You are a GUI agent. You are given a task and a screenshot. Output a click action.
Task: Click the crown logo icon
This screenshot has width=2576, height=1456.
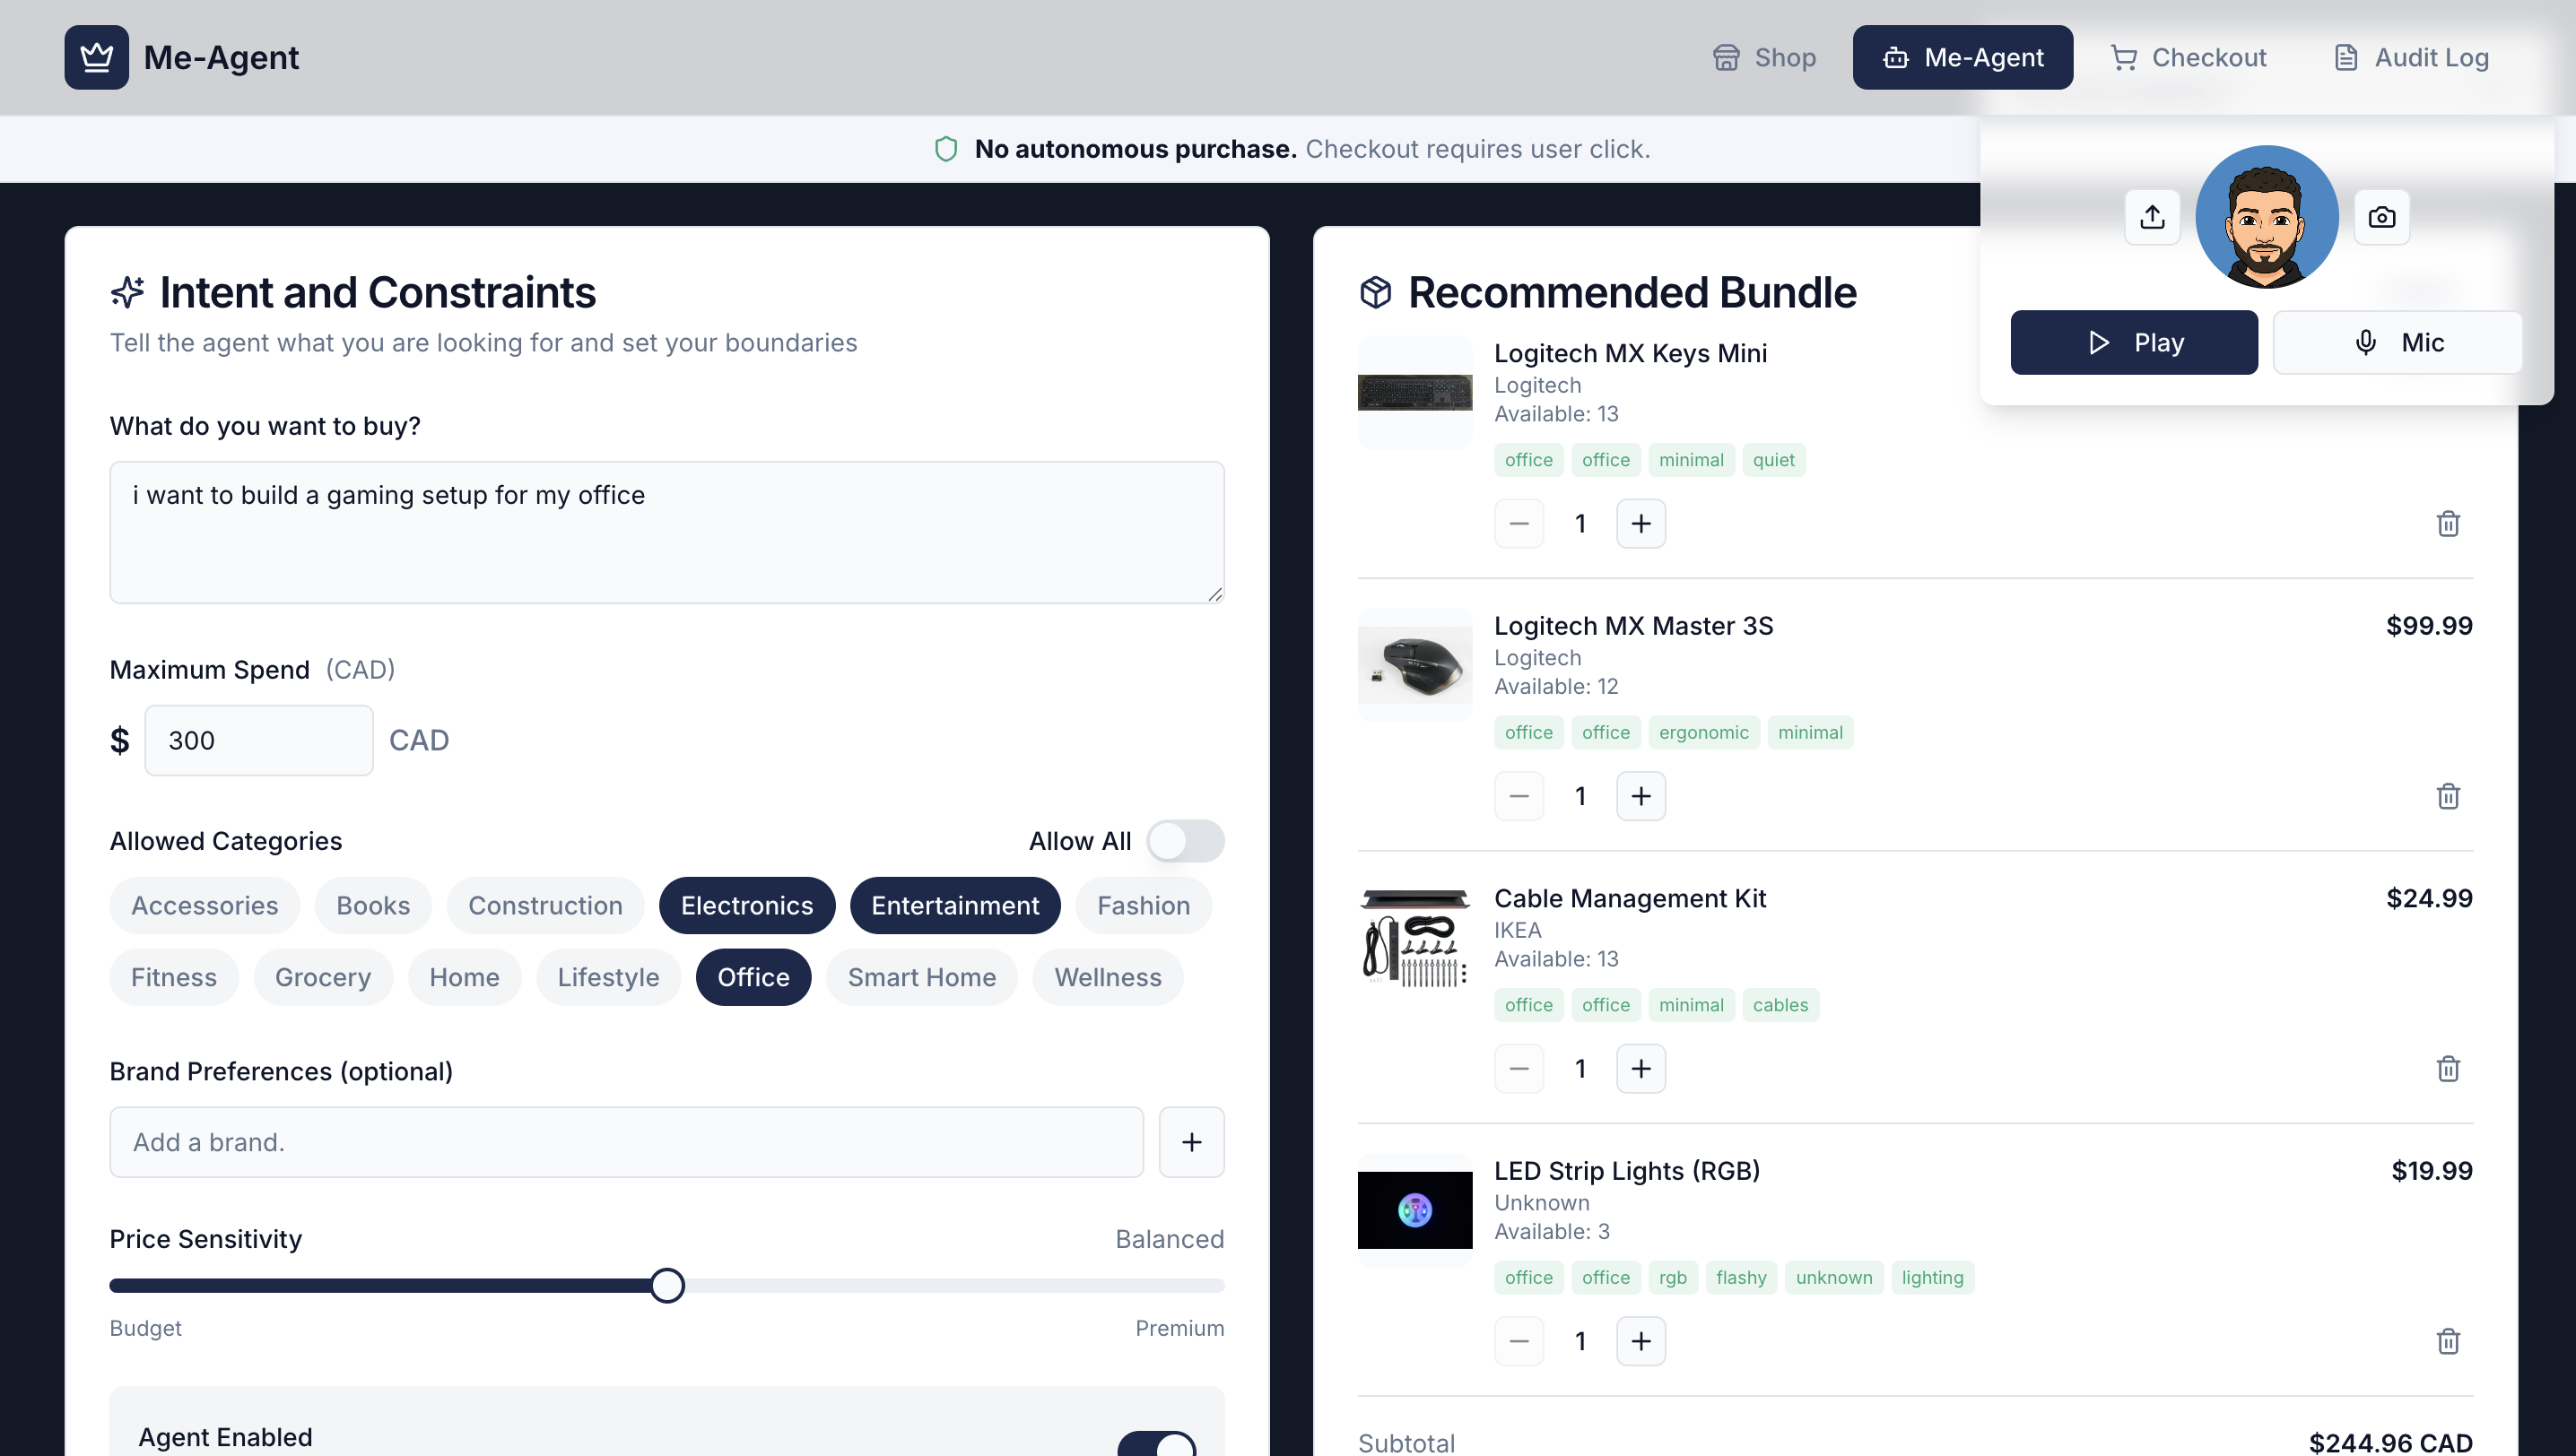point(96,57)
